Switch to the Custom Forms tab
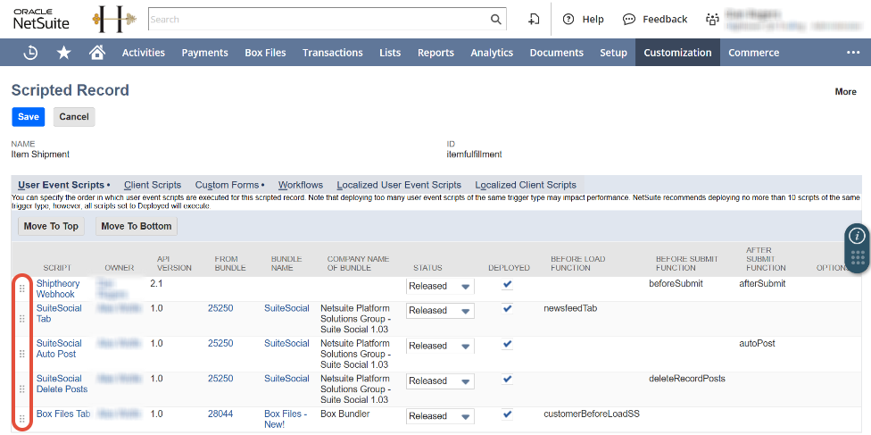Viewport: 871px width, 435px height. point(229,185)
